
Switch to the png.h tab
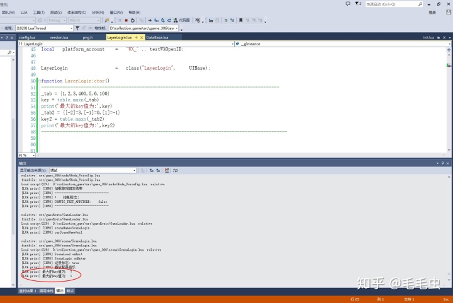click(87, 38)
